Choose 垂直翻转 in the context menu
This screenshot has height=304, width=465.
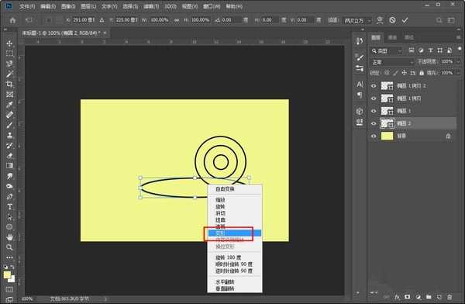(225, 288)
